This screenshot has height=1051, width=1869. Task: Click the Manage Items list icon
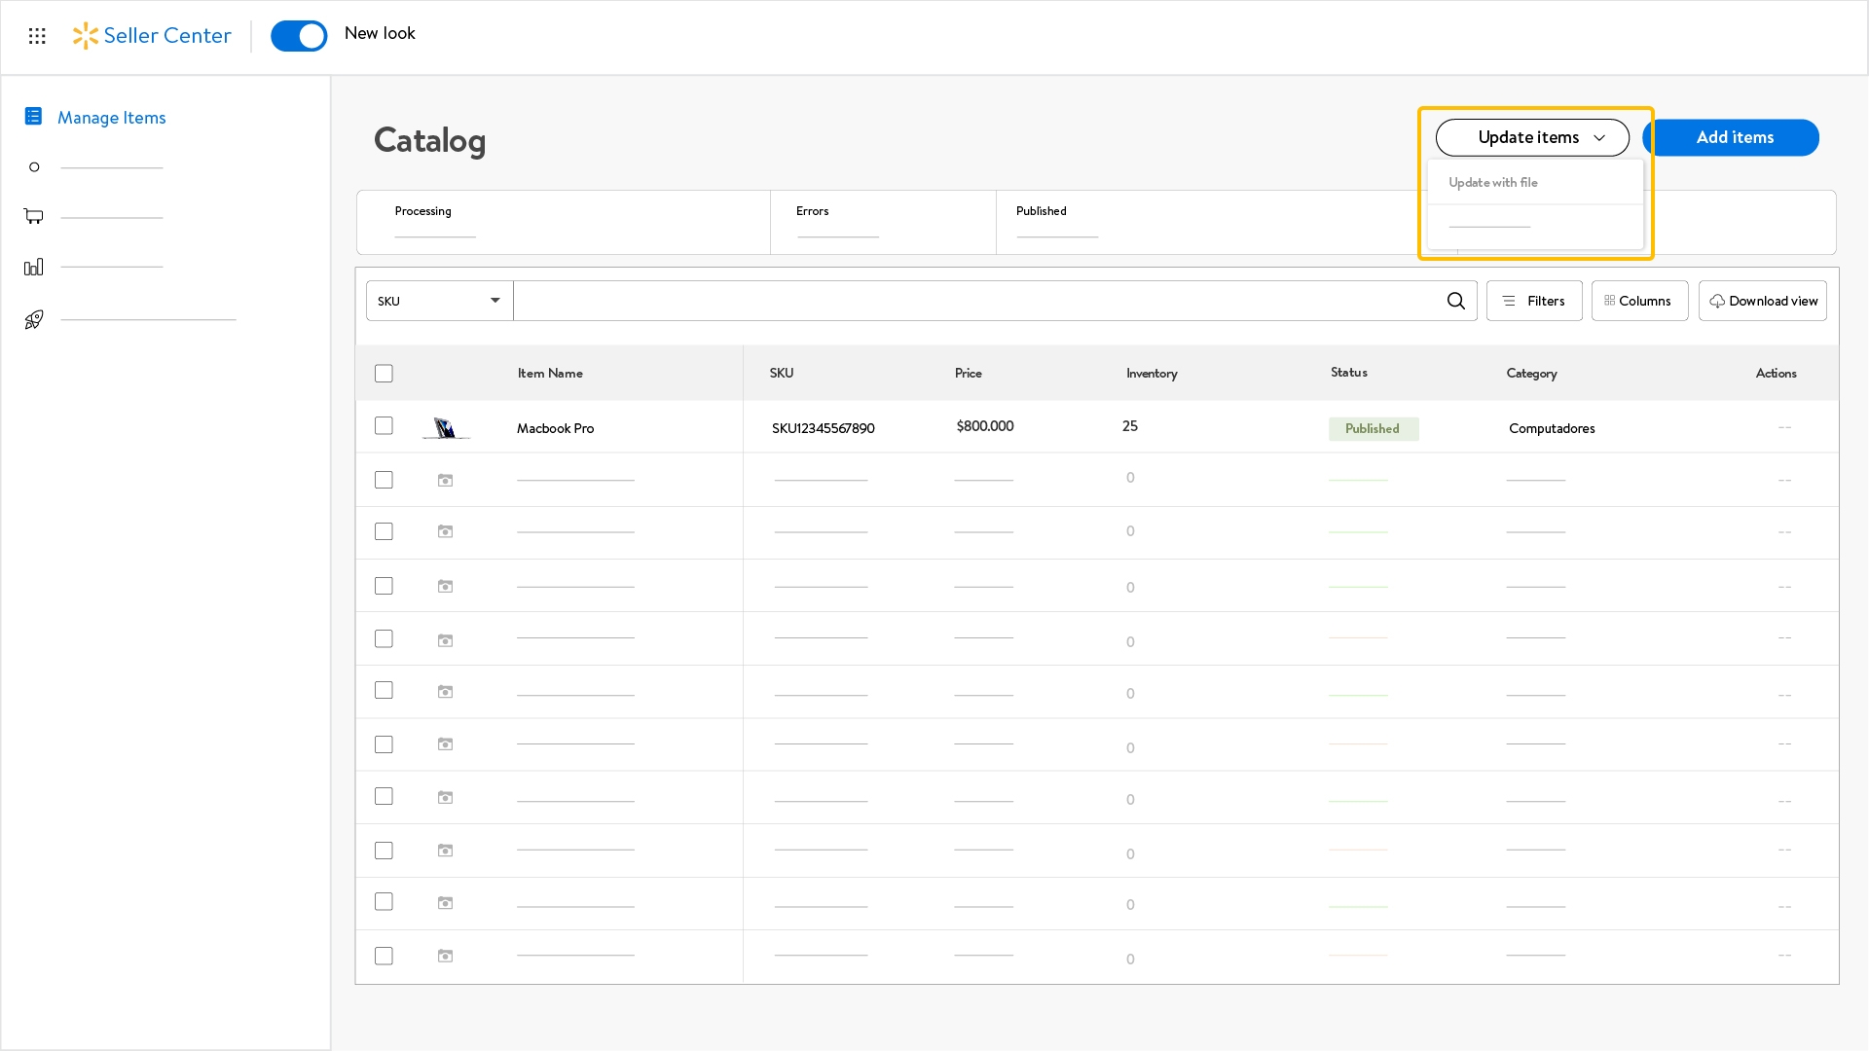point(33,117)
